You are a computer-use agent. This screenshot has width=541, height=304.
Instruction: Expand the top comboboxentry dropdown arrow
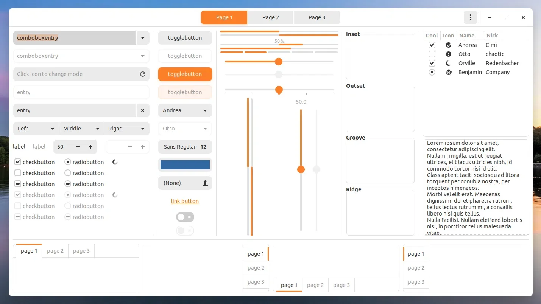143,38
